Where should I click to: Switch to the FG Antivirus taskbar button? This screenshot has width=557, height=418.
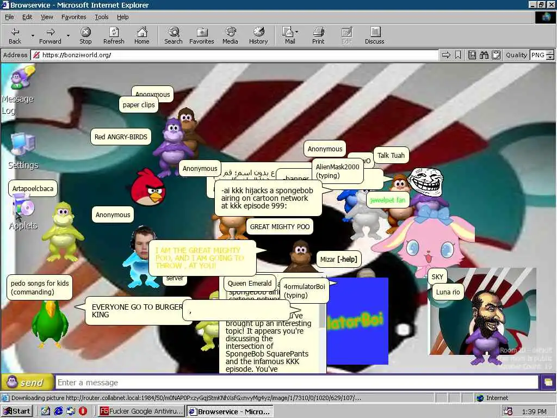[141, 411]
